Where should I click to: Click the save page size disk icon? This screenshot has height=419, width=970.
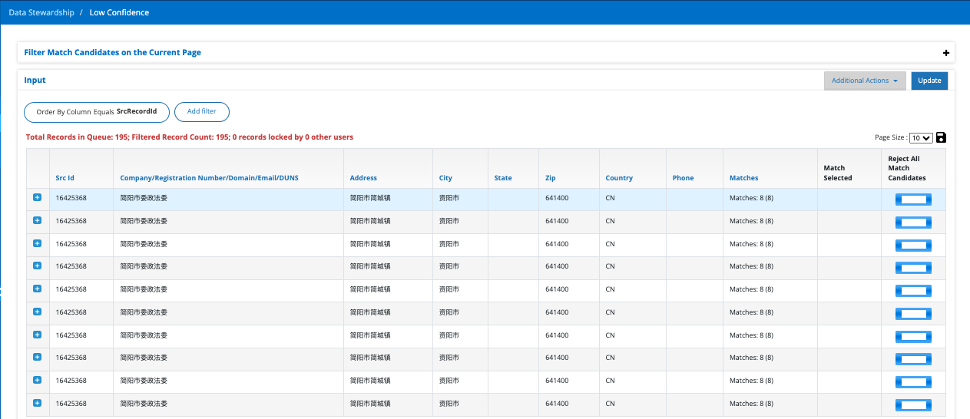(942, 137)
